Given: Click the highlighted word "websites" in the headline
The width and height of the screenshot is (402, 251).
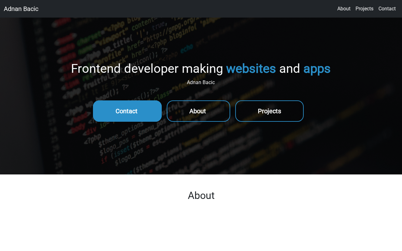Looking at the screenshot, I should click(251, 69).
